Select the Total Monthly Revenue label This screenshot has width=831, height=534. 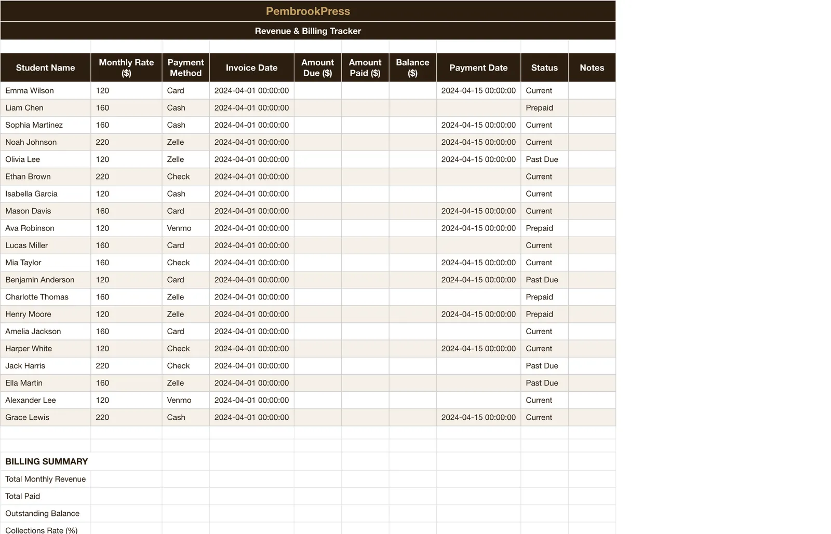pyautogui.click(x=46, y=479)
